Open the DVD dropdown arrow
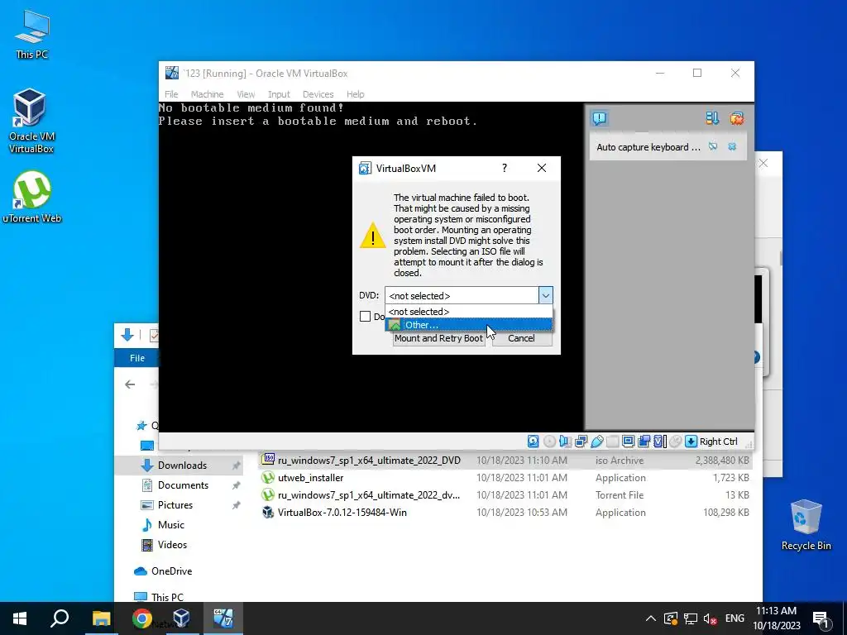This screenshot has height=635, width=847. click(546, 295)
